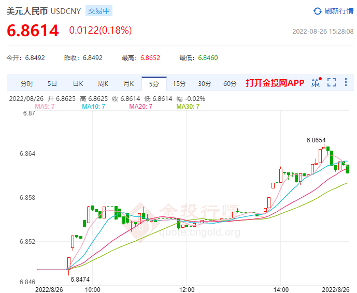Click the 14:00 time axis label
The width and height of the screenshot is (357, 293).
[x=281, y=289]
